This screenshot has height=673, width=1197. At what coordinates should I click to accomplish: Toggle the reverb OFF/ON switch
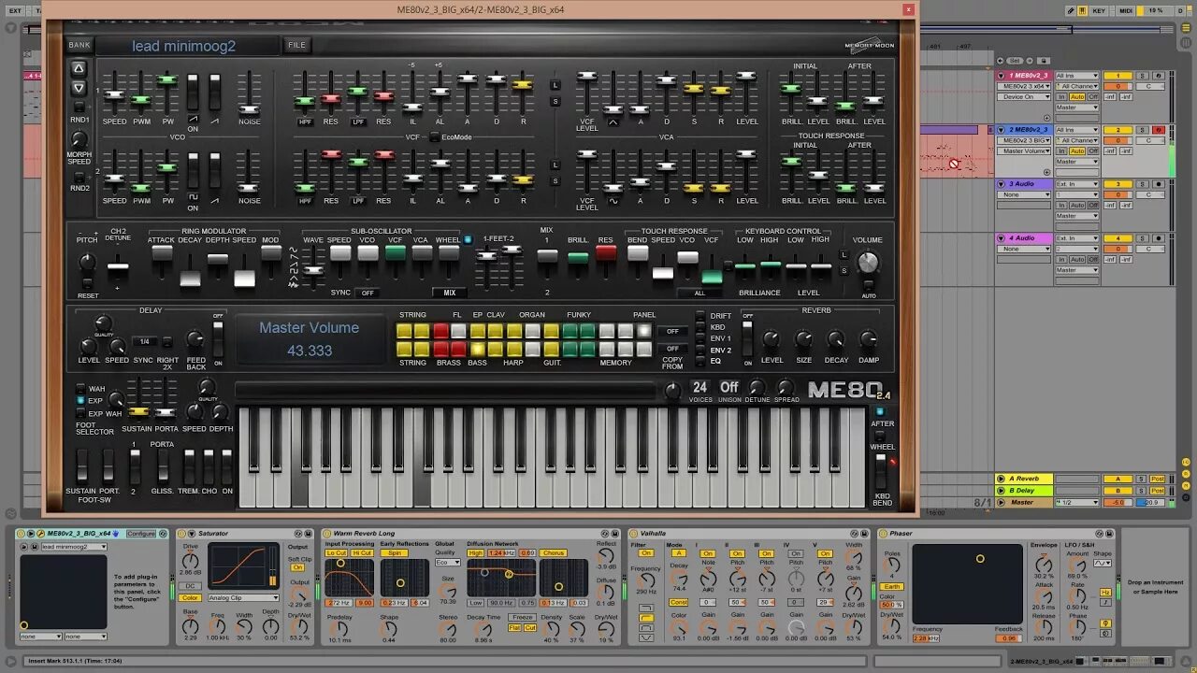pyautogui.click(x=747, y=339)
